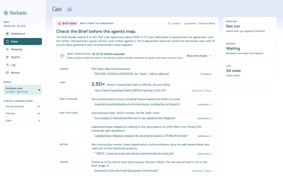Click quote 'measured as of the end of each fiscal quarter'
The image size is (283, 176).
pos(126,171)
